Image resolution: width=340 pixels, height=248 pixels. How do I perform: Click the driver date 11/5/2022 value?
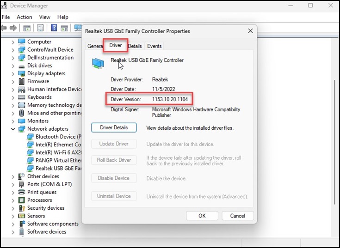click(x=163, y=89)
